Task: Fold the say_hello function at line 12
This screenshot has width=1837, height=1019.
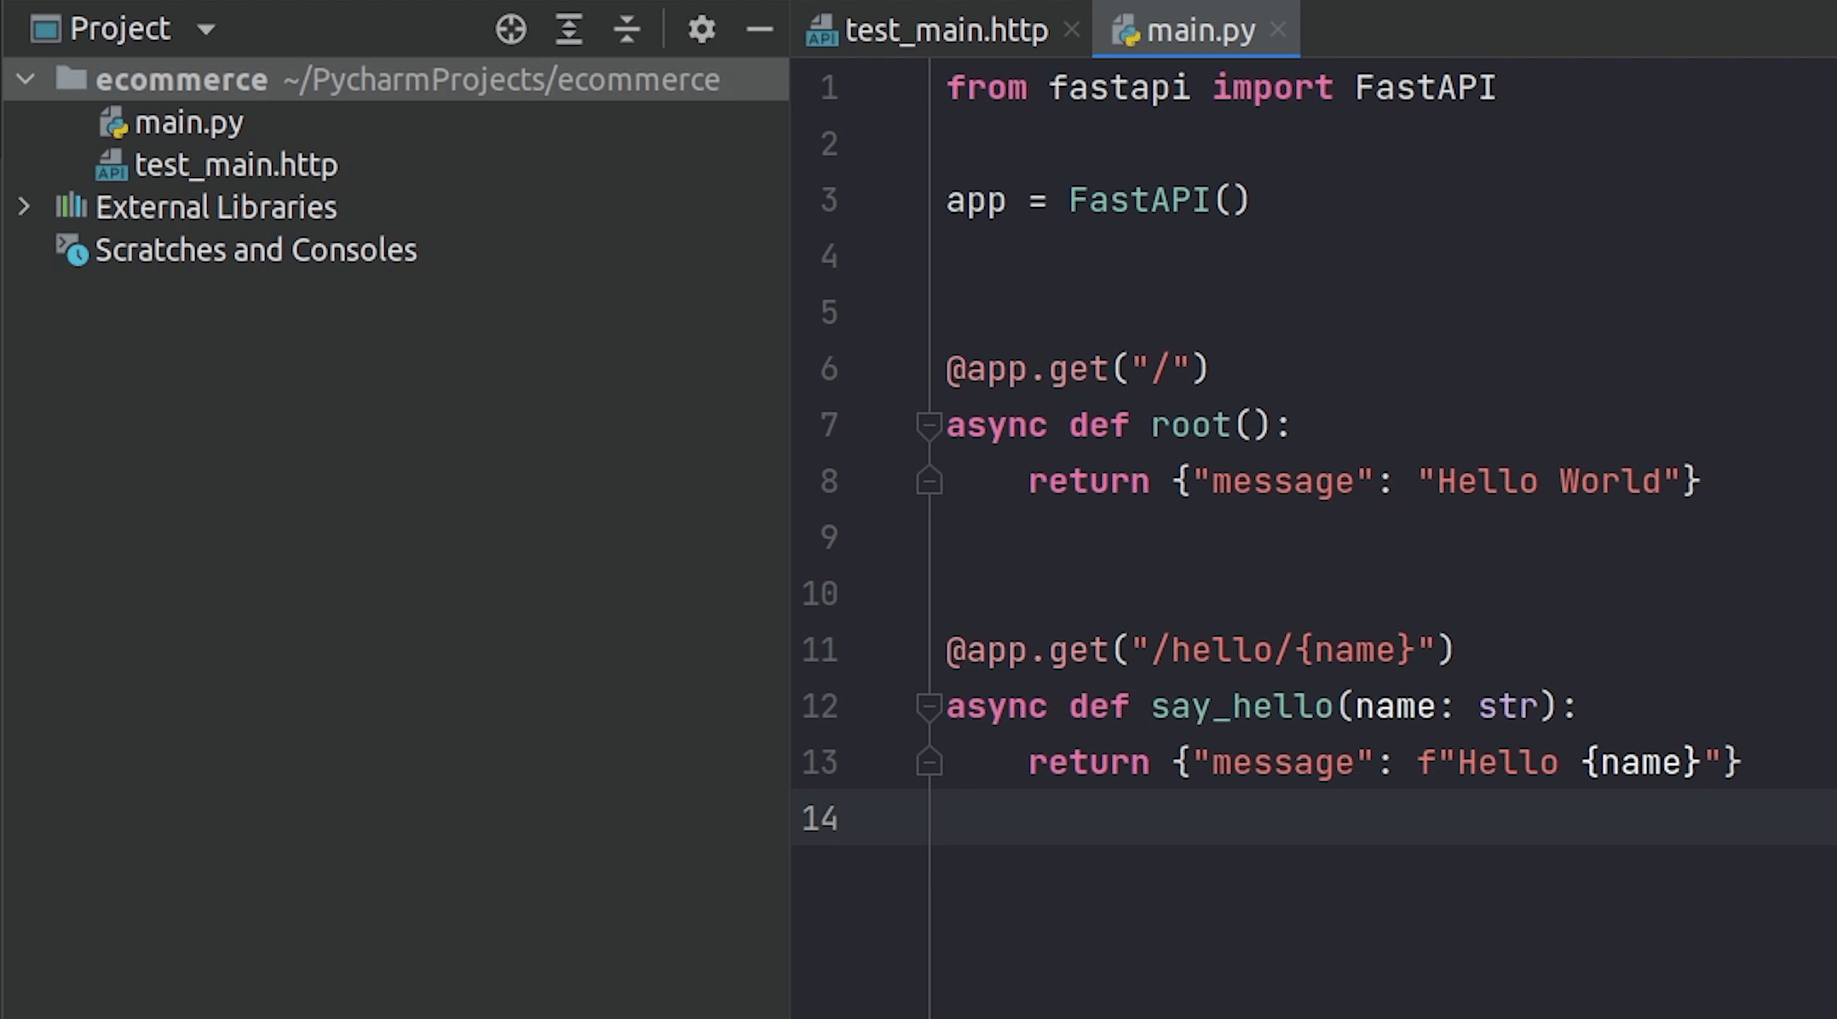Action: 928,705
